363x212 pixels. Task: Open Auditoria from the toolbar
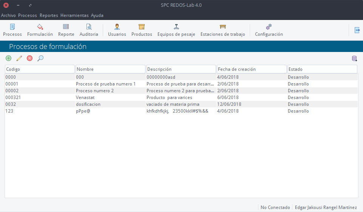89,30
